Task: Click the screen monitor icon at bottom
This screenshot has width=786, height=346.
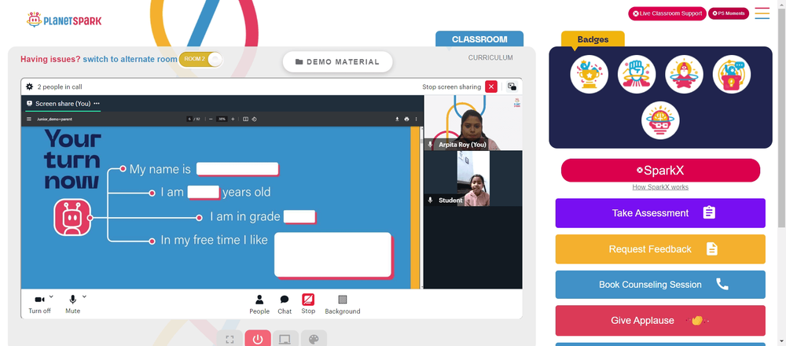Action: [286, 340]
